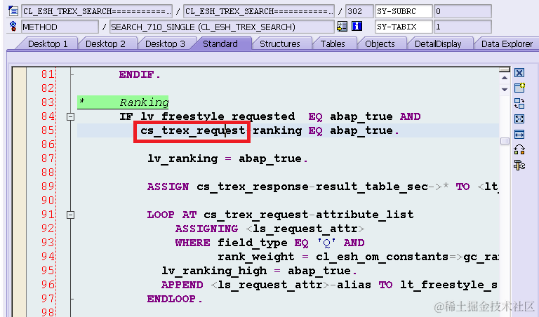Switch to Desktop 3 tab
Viewport: 539px width, 317px height.
(165, 44)
